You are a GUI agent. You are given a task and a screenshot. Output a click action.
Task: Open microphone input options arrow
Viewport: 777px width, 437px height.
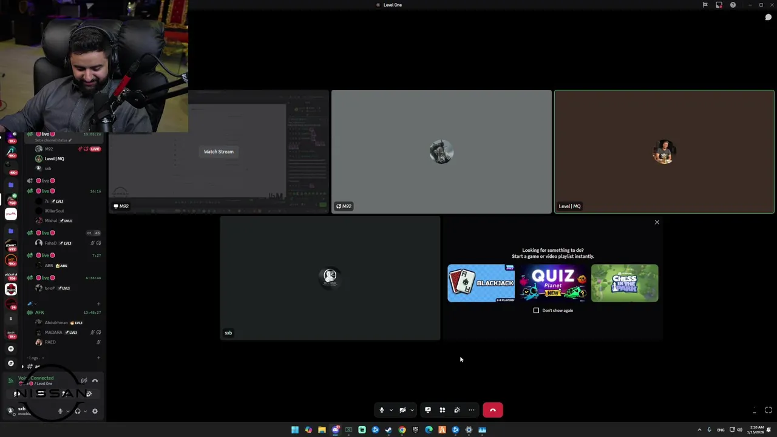pos(391,410)
